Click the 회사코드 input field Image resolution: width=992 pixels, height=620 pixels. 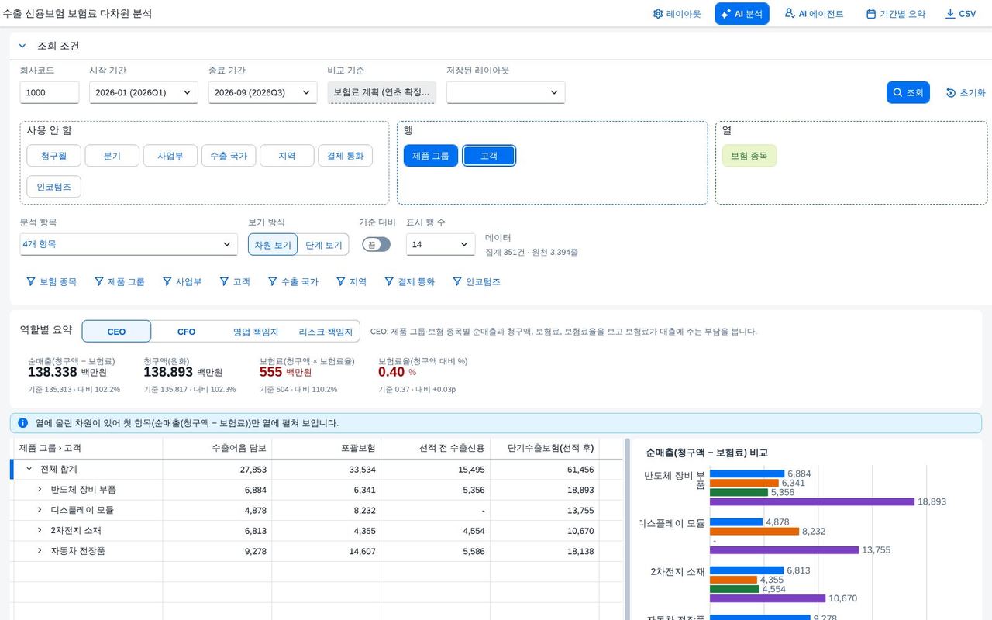pyautogui.click(x=50, y=92)
